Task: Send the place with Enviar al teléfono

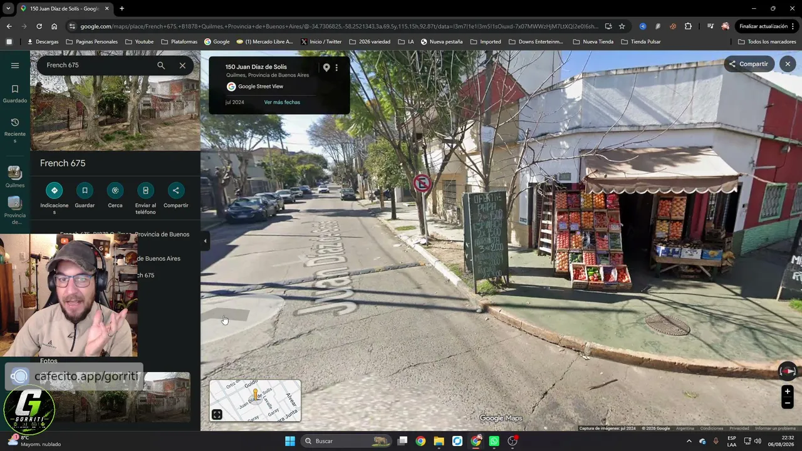Action: pos(145,199)
